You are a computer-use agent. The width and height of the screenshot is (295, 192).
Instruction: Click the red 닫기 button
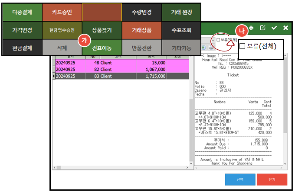pos(272,179)
